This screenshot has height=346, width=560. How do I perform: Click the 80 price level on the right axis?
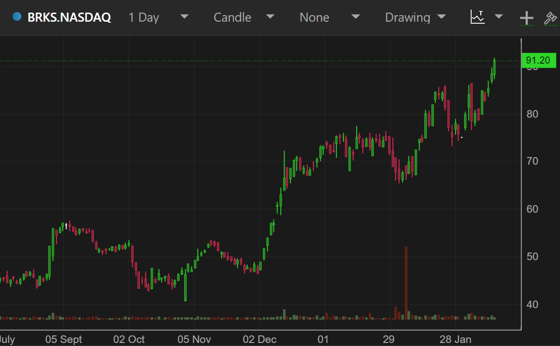click(532, 114)
